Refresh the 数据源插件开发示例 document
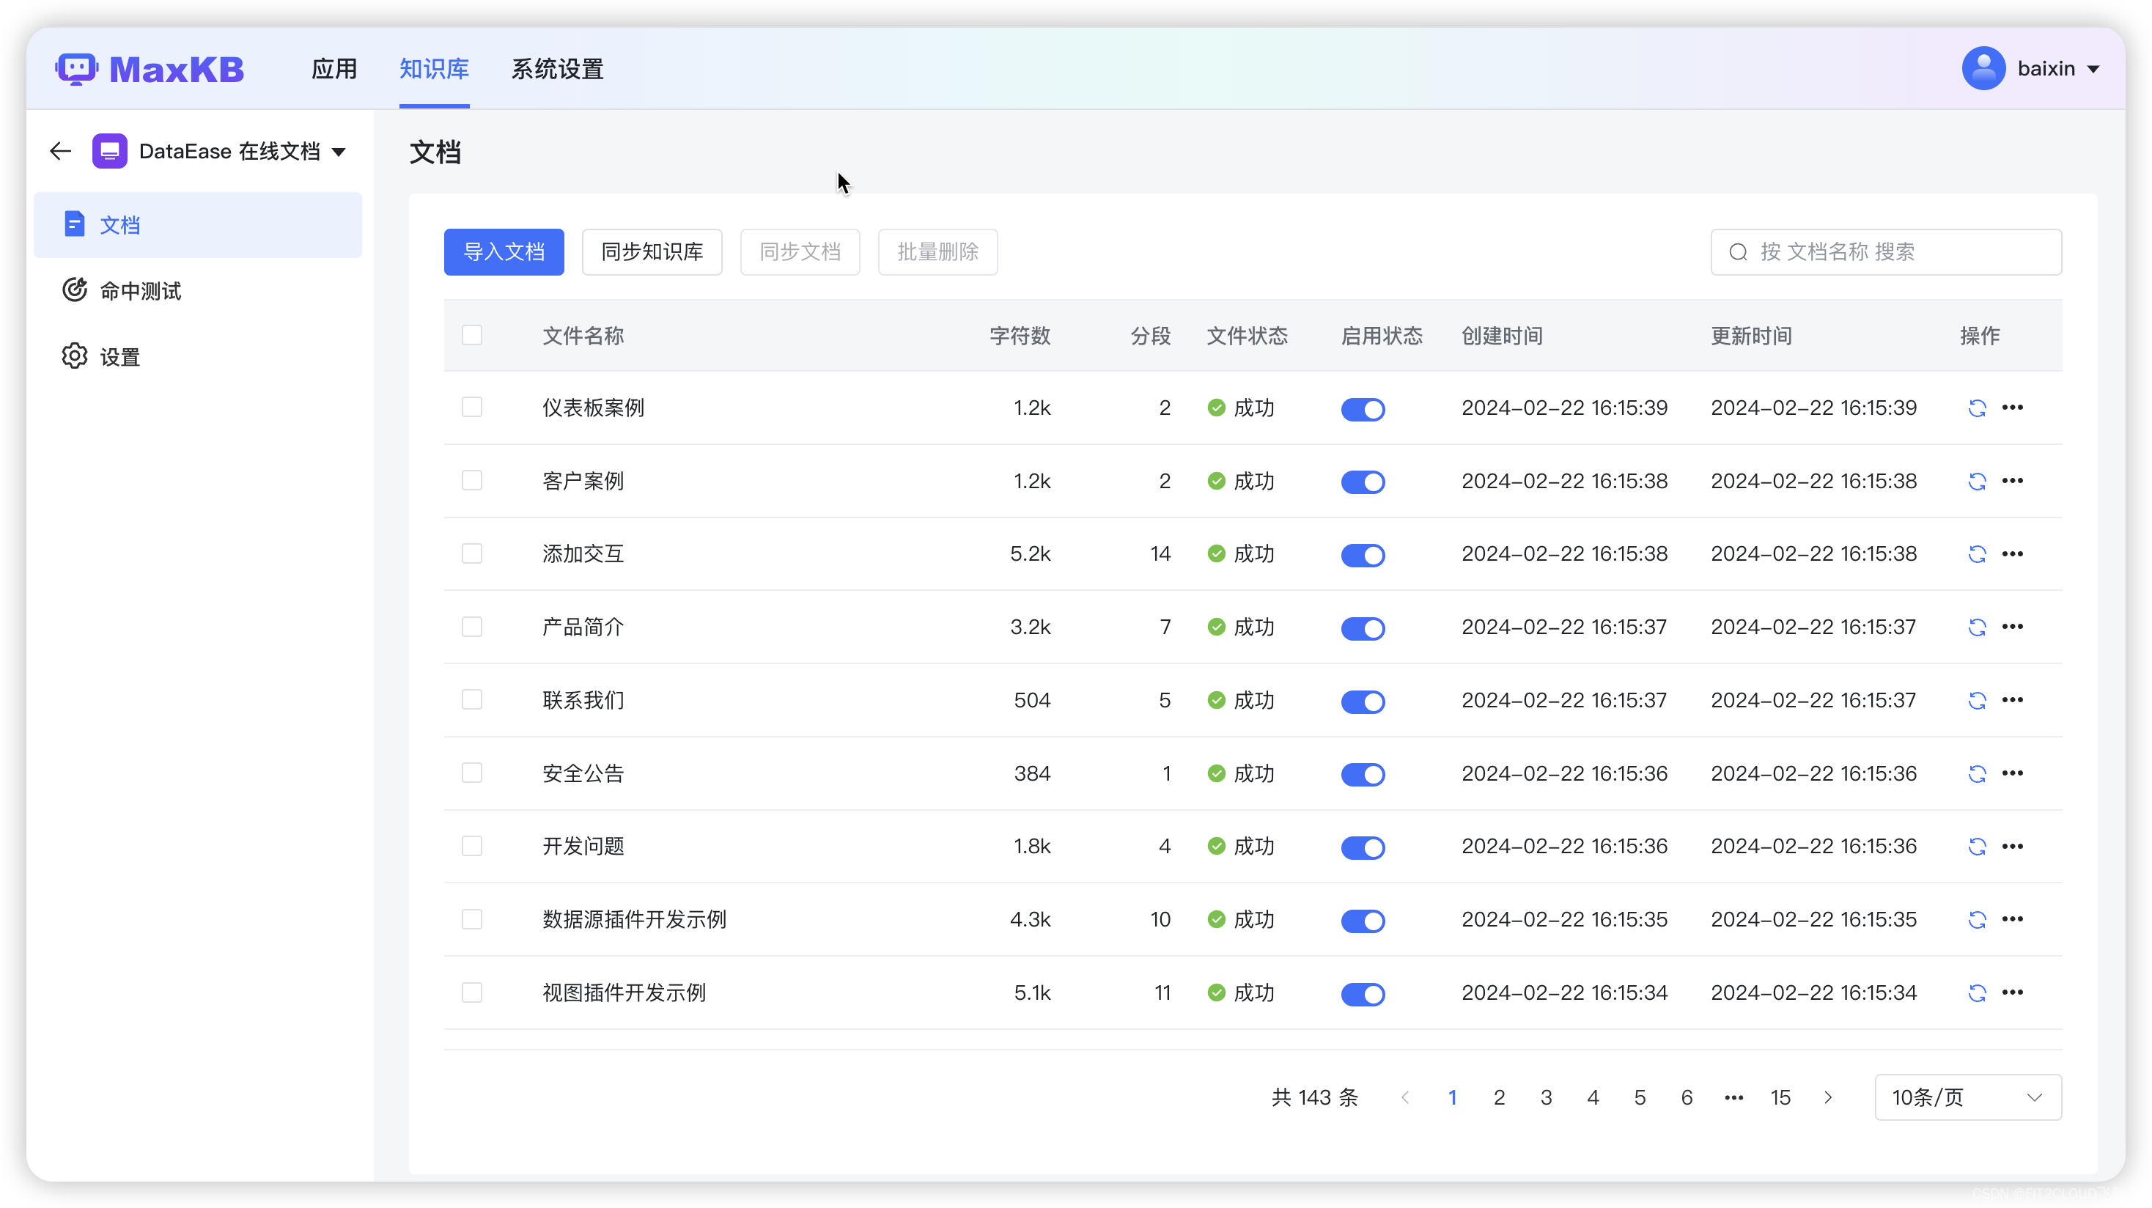 [x=1977, y=919]
